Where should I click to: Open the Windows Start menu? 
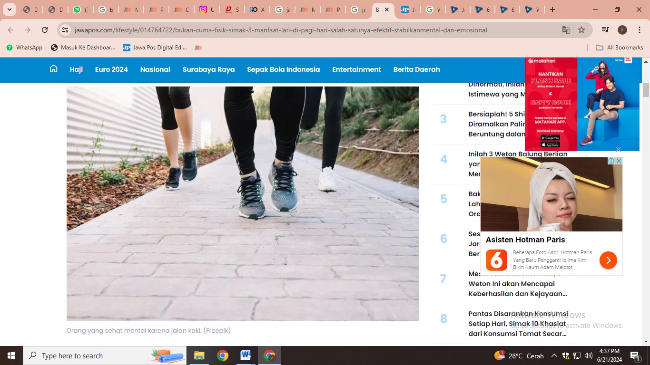(11, 355)
